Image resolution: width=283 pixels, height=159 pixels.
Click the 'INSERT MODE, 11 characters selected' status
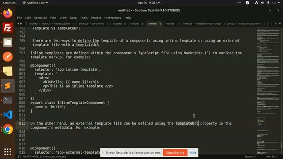tap(44, 157)
